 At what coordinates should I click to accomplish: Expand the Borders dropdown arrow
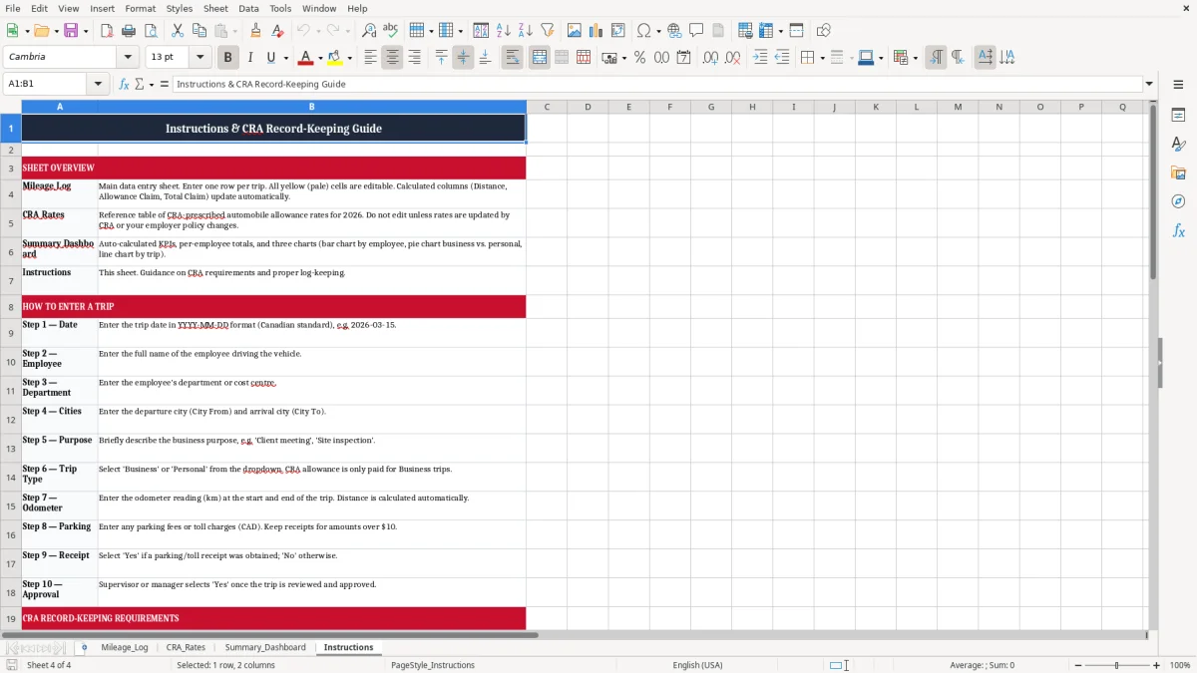(x=822, y=58)
